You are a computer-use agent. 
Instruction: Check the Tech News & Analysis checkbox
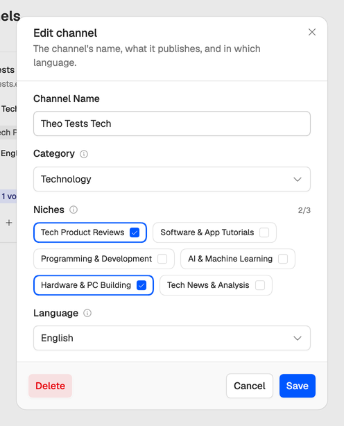(x=260, y=285)
